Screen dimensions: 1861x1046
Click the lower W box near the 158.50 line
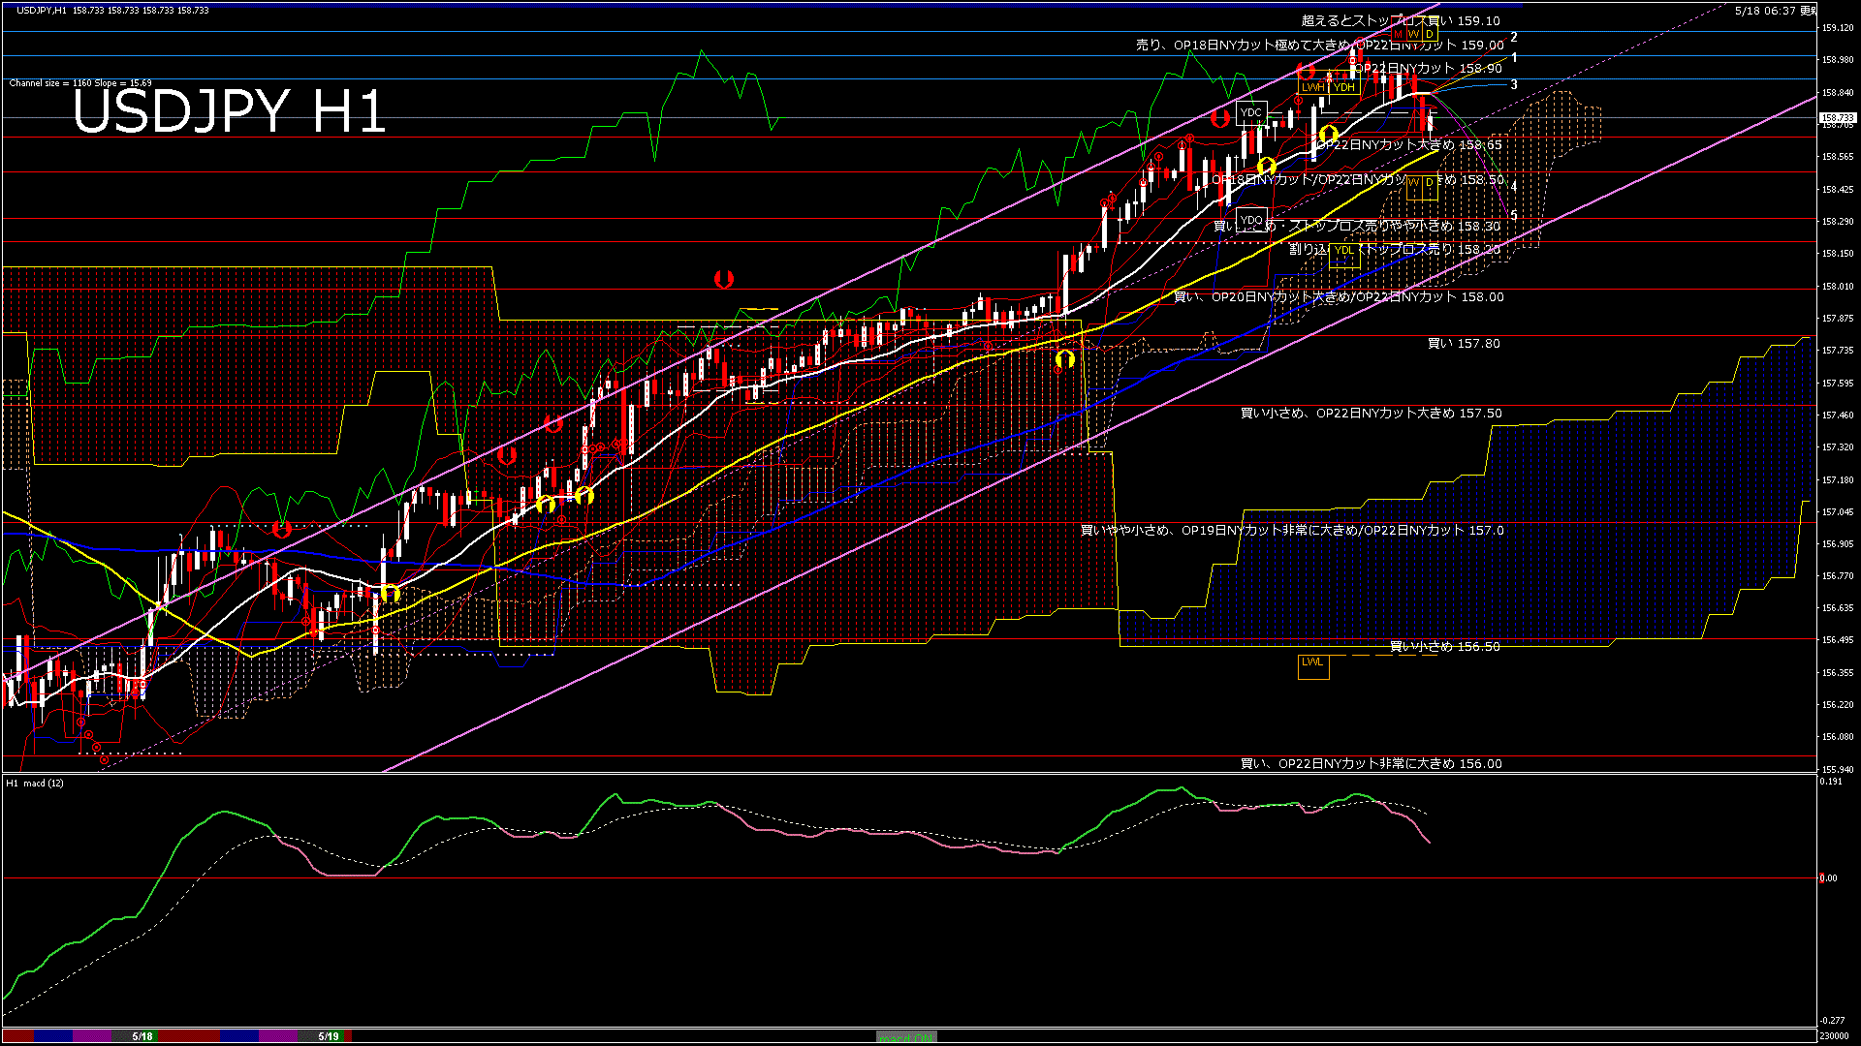tap(1414, 187)
